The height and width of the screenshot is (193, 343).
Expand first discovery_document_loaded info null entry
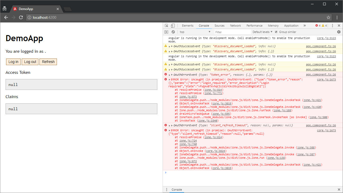coord(172,46)
